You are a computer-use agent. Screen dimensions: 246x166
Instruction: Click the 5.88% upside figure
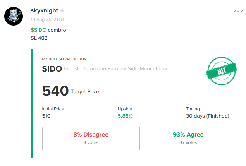(x=125, y=116)
